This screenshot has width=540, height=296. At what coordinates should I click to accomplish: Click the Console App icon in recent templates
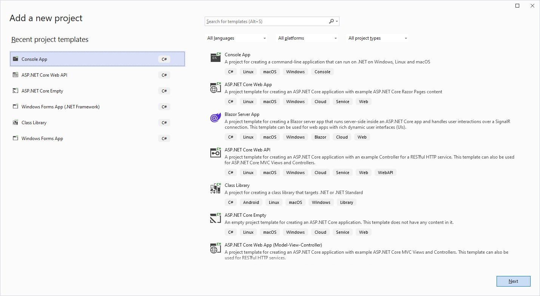pos(15,59)
